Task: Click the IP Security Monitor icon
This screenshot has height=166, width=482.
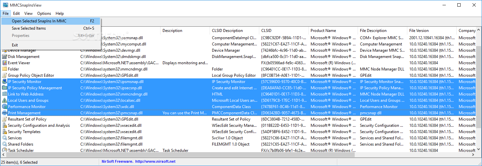Action: pyautogui.click(x=5, y=82)
